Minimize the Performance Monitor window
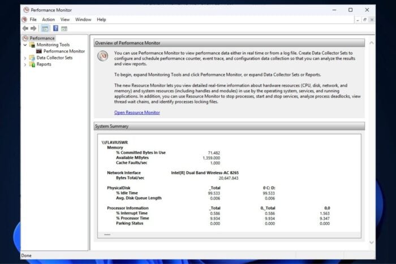Screen dimensions: 396x264 tap(334, 10)
